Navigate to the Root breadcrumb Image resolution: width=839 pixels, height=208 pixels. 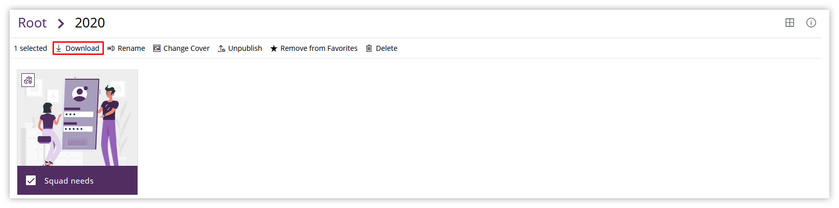[32, 23]
